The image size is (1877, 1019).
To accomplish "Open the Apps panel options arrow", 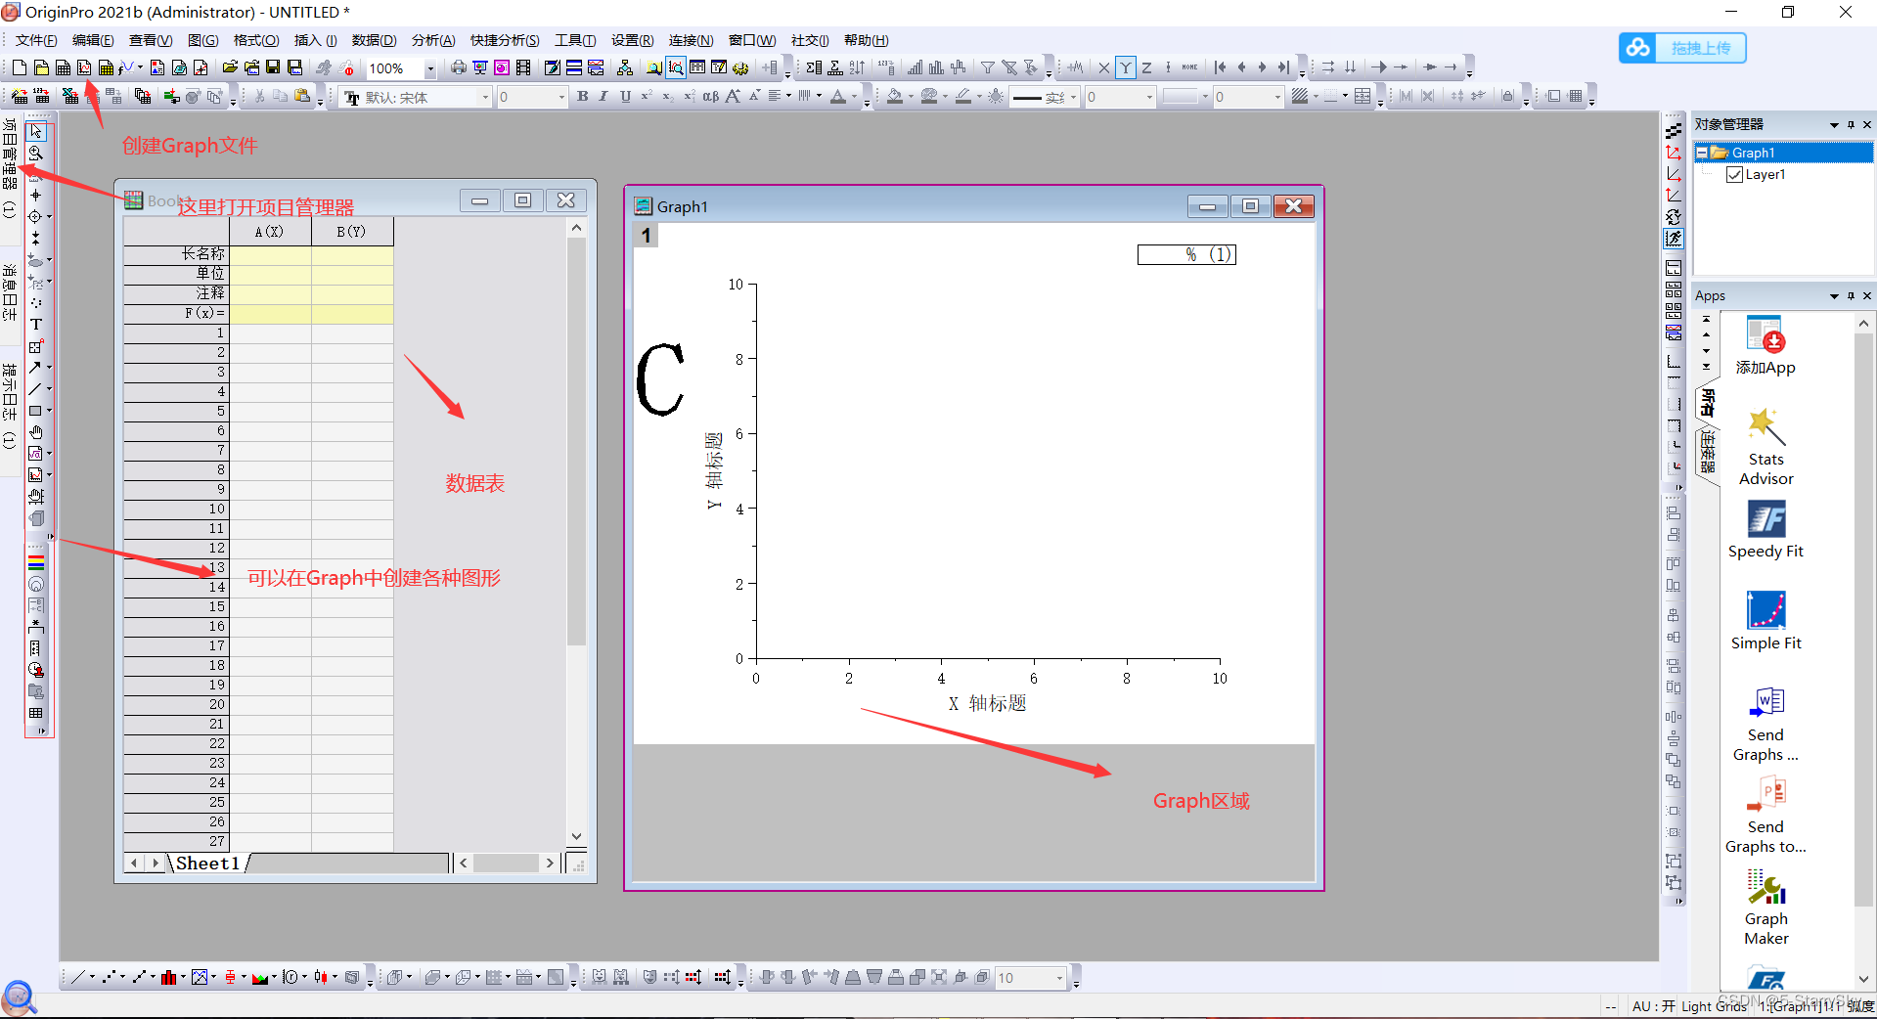I will click(1834, 296).
